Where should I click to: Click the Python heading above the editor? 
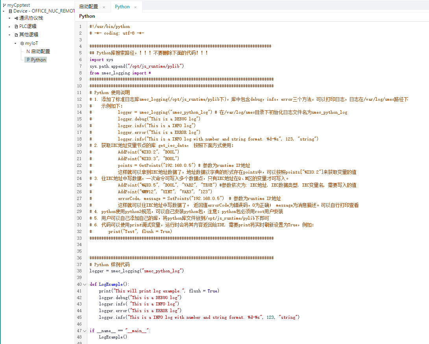(87, 16)
